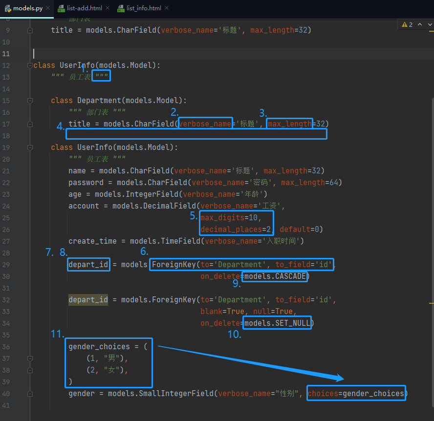Click the HTML file icon on list_info.html tab
The height and width of the screenshot is (421, 434).
click(x=121, y=9)
